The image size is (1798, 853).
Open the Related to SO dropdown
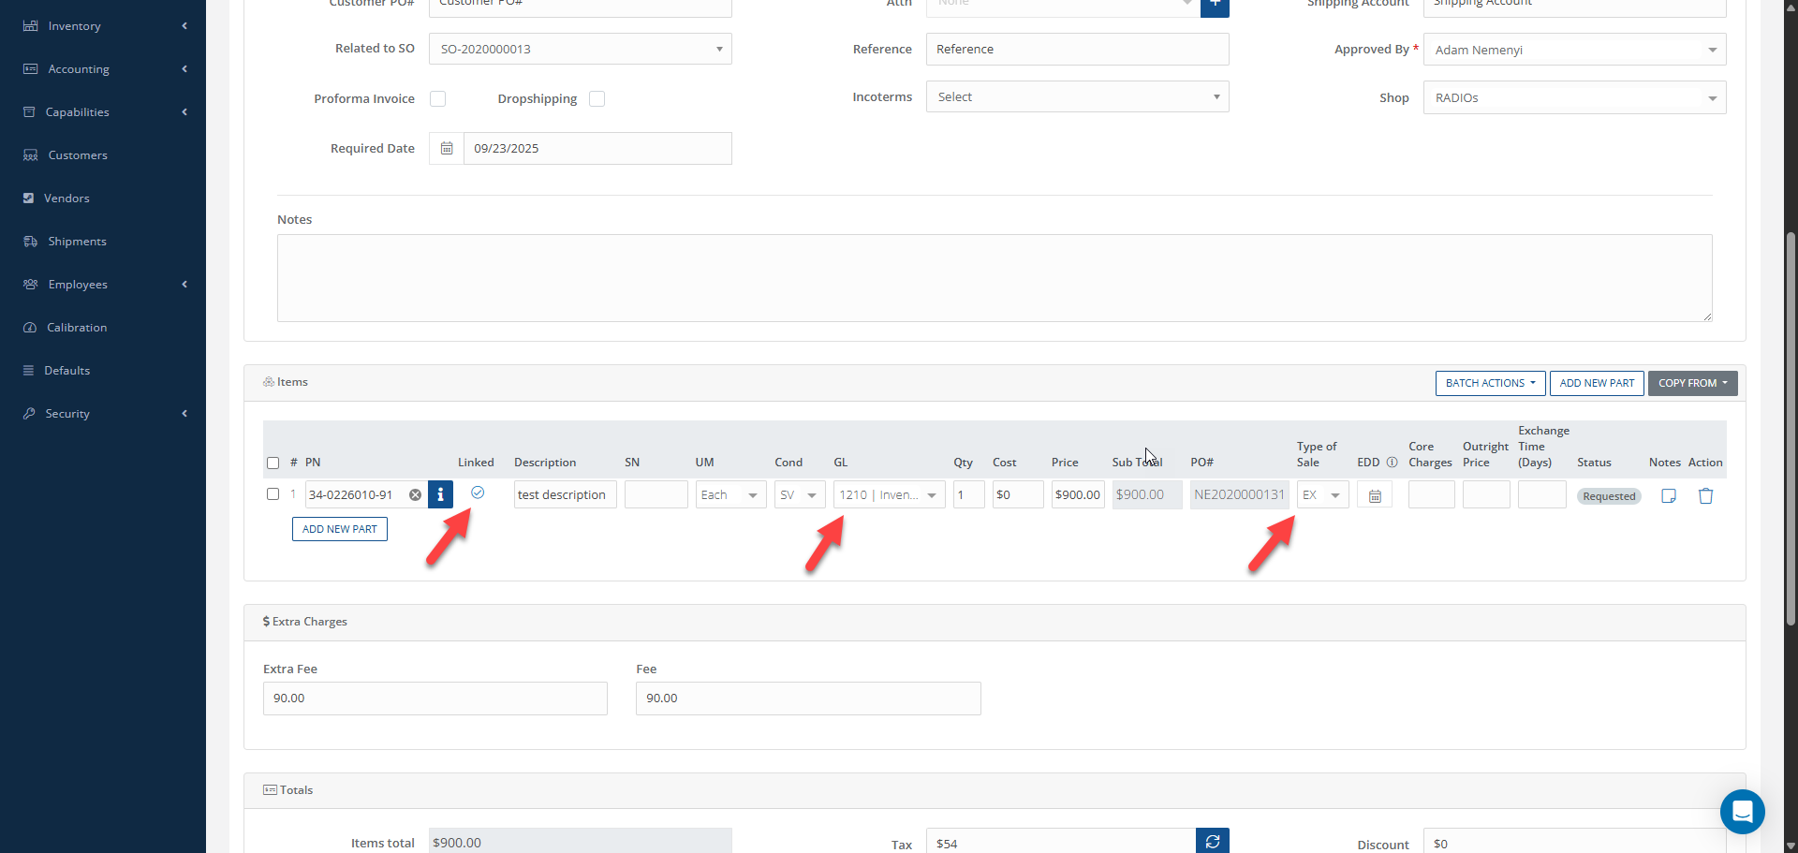[x=580, y=50]
